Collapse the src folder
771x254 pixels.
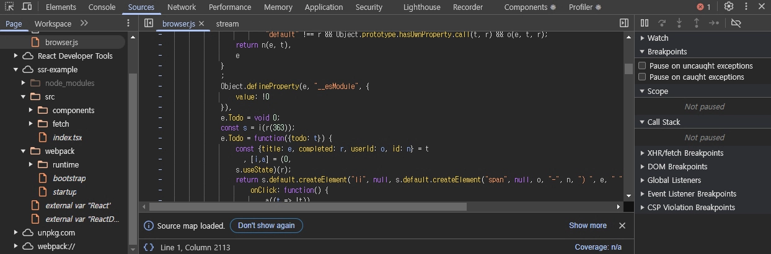click(24, 96)
